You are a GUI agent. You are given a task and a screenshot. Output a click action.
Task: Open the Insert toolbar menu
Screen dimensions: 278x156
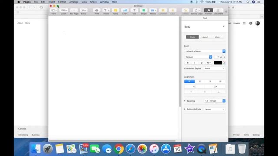pos(106,10)
